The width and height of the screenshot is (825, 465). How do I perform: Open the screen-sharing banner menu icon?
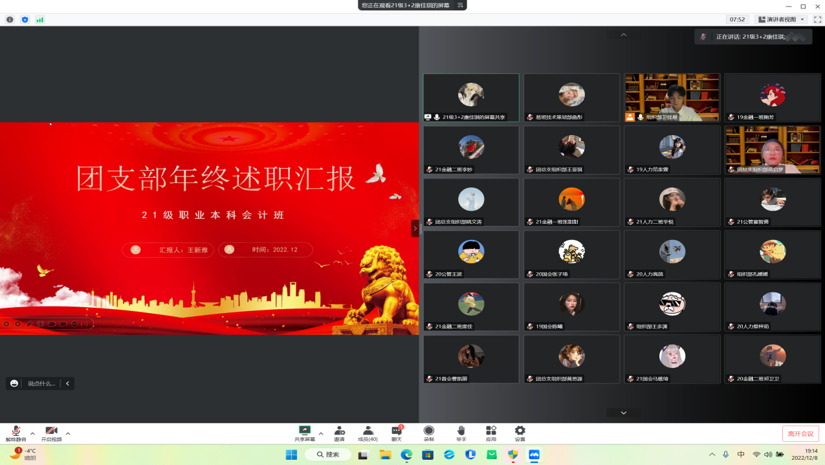[460, 5]
